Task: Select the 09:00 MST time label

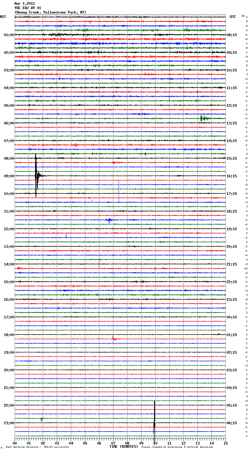Action: 9,176
